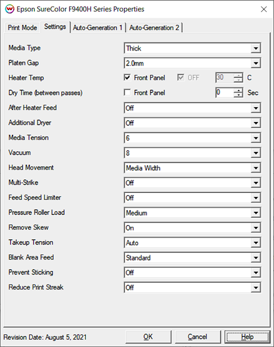
Task: Switch to the Auto-Generation 1 tab
Action: [98, 27]
